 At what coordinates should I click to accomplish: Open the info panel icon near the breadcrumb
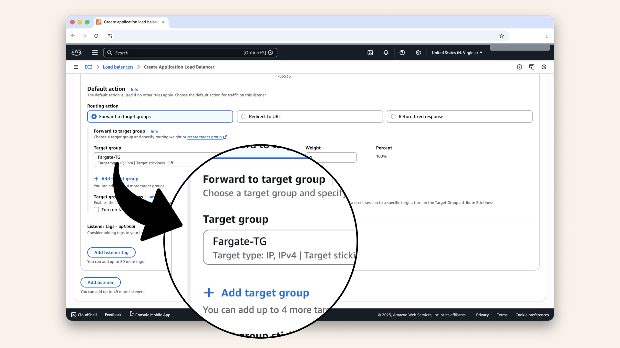(519, 67)
